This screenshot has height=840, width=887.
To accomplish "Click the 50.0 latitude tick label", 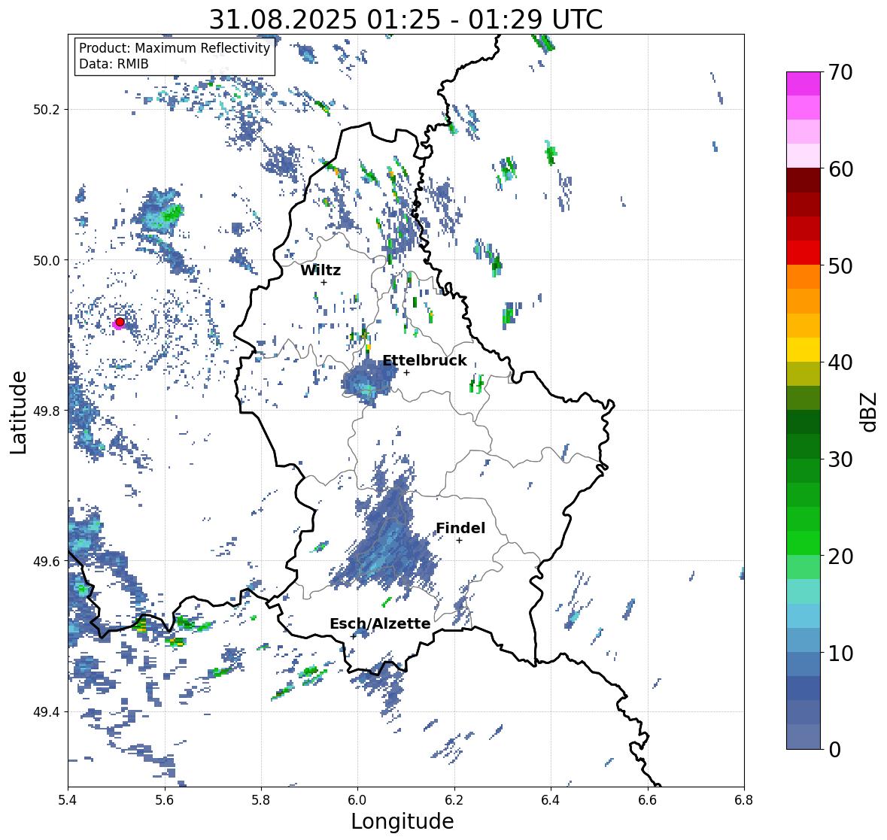I will point(47,261).
